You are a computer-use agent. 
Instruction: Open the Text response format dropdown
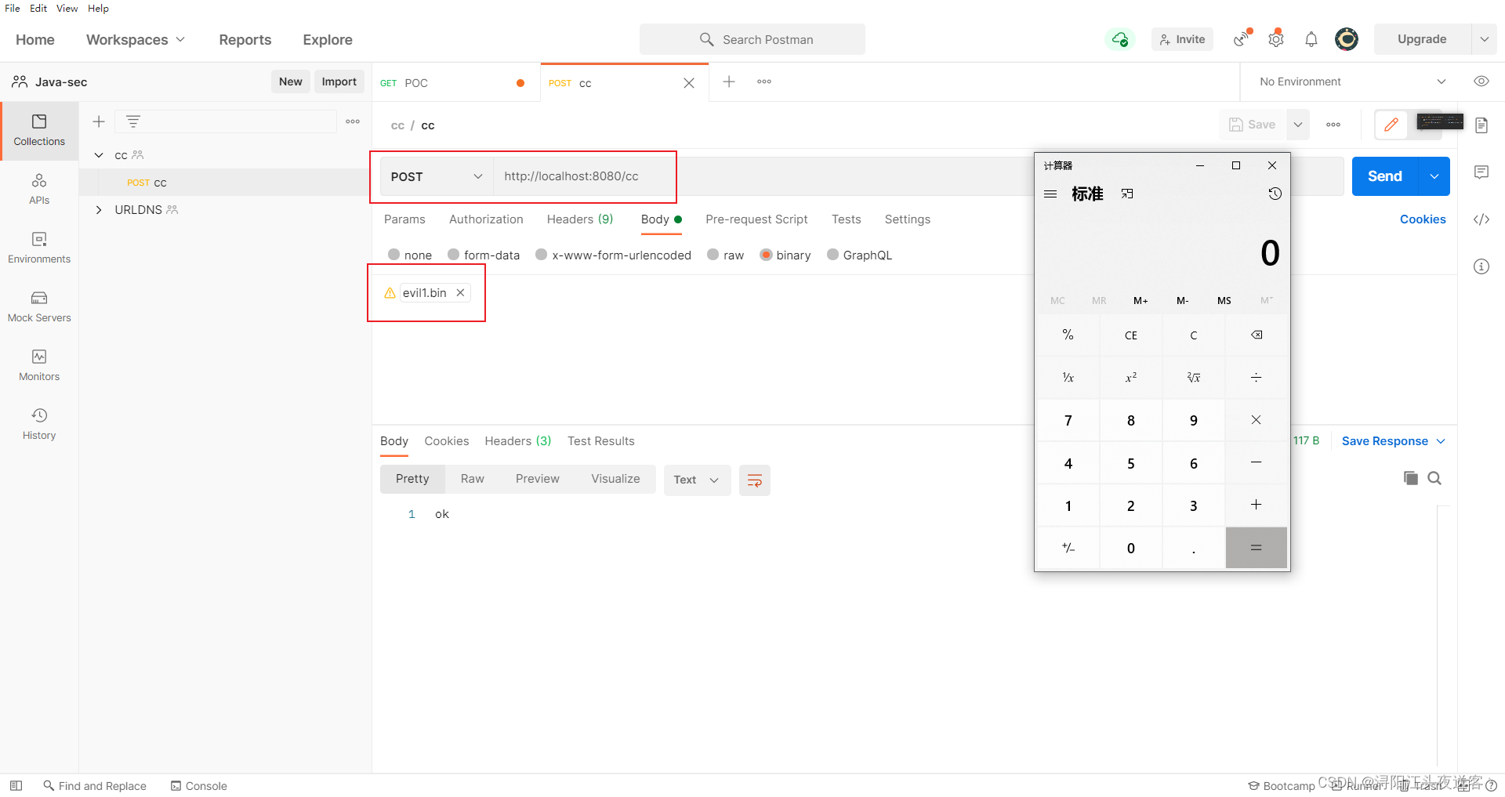click(697, 480)
